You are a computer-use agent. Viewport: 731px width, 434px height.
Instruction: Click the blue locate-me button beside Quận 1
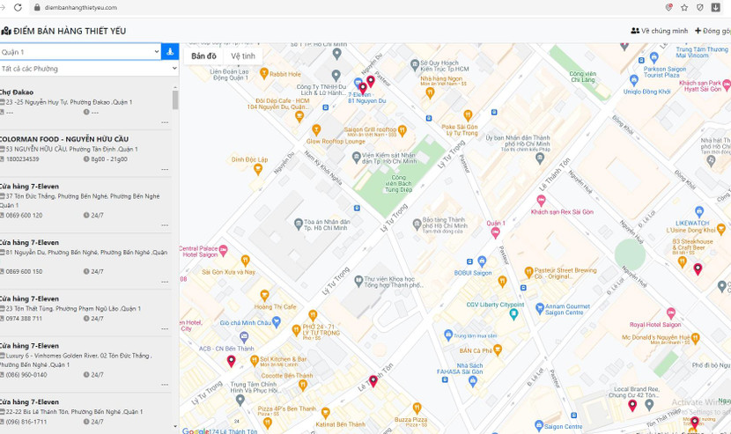170,52
